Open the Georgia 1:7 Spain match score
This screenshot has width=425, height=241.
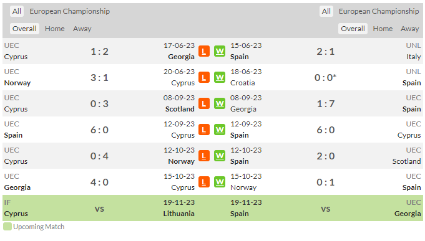pyautogui.click(x=326, y=103)
